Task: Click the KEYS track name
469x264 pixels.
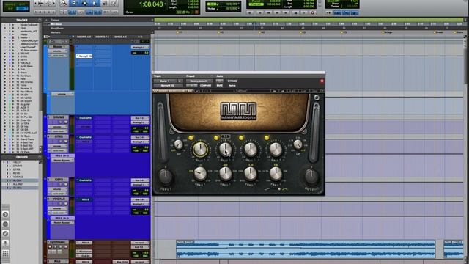Action: pos(58,180)
